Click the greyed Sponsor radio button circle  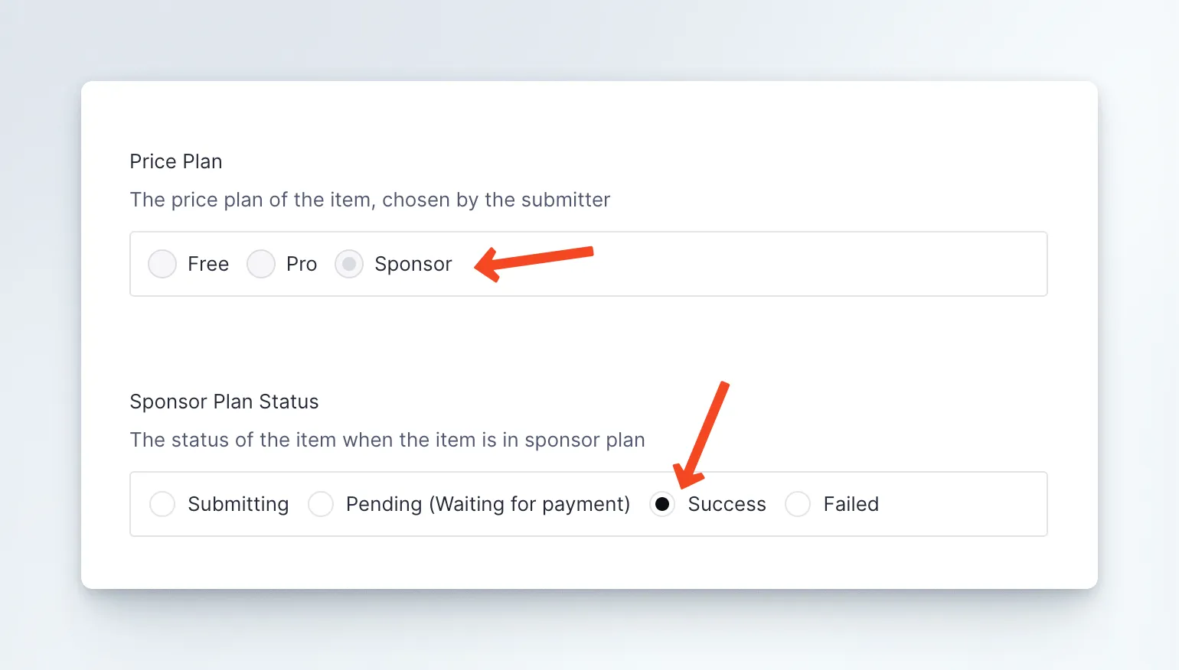coord(349,264)
